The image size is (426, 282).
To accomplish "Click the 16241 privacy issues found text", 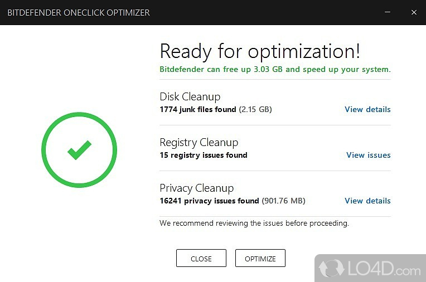I will point(209,201).
